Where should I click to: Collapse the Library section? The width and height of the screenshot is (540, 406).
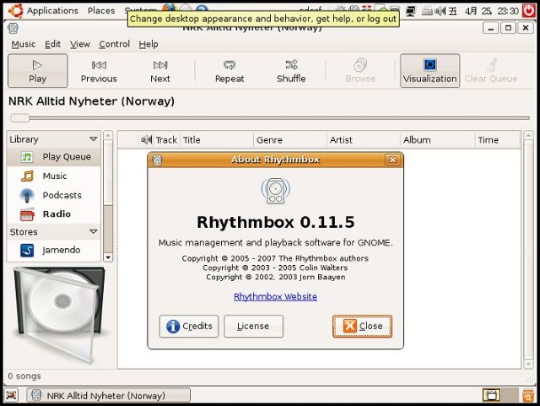coord(94,139)
